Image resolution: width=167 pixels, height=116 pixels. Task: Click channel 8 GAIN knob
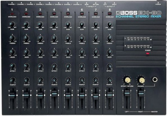click(x=109, y=24)
